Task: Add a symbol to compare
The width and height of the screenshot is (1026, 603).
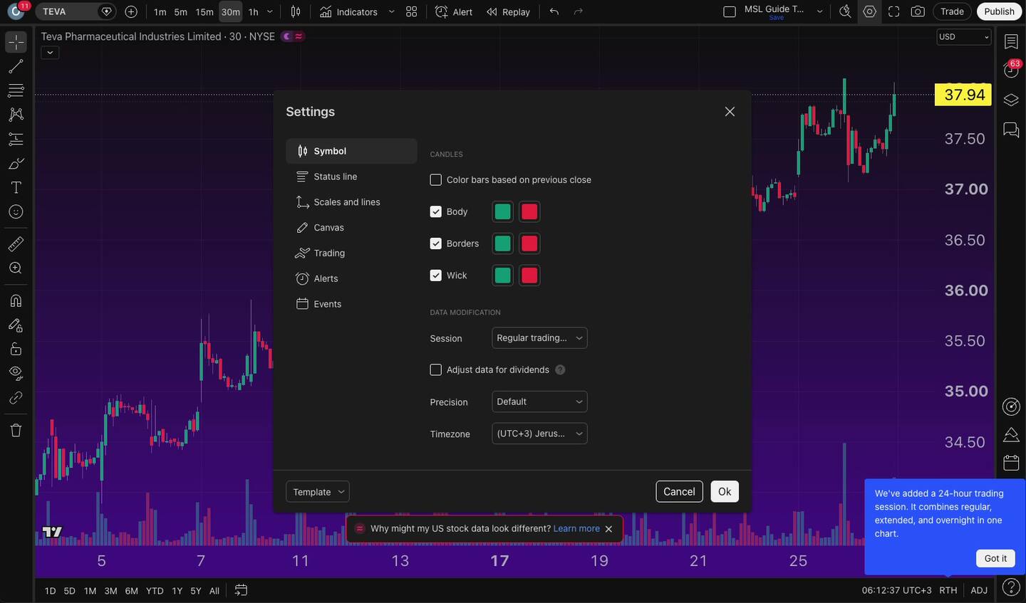Action: (131, 11)
